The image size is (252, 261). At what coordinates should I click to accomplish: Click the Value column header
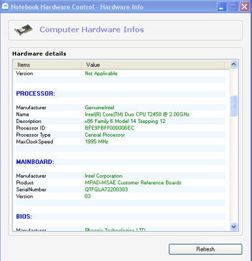[x=153, y=64]
